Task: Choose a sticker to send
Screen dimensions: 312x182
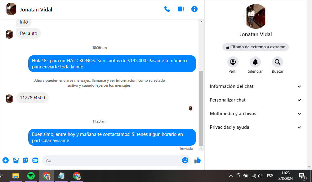Action: point(25,160)
